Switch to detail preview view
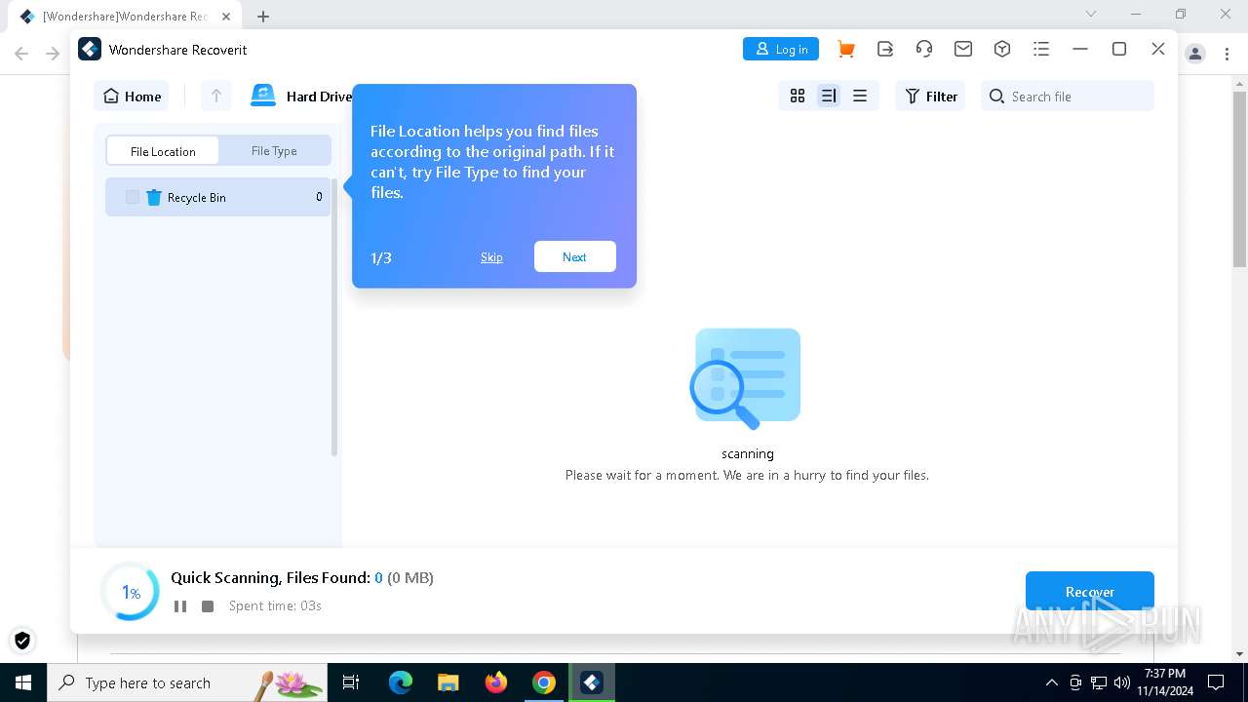The height and width of the screenshot is (702, 1248). click(x=829, y=96)
